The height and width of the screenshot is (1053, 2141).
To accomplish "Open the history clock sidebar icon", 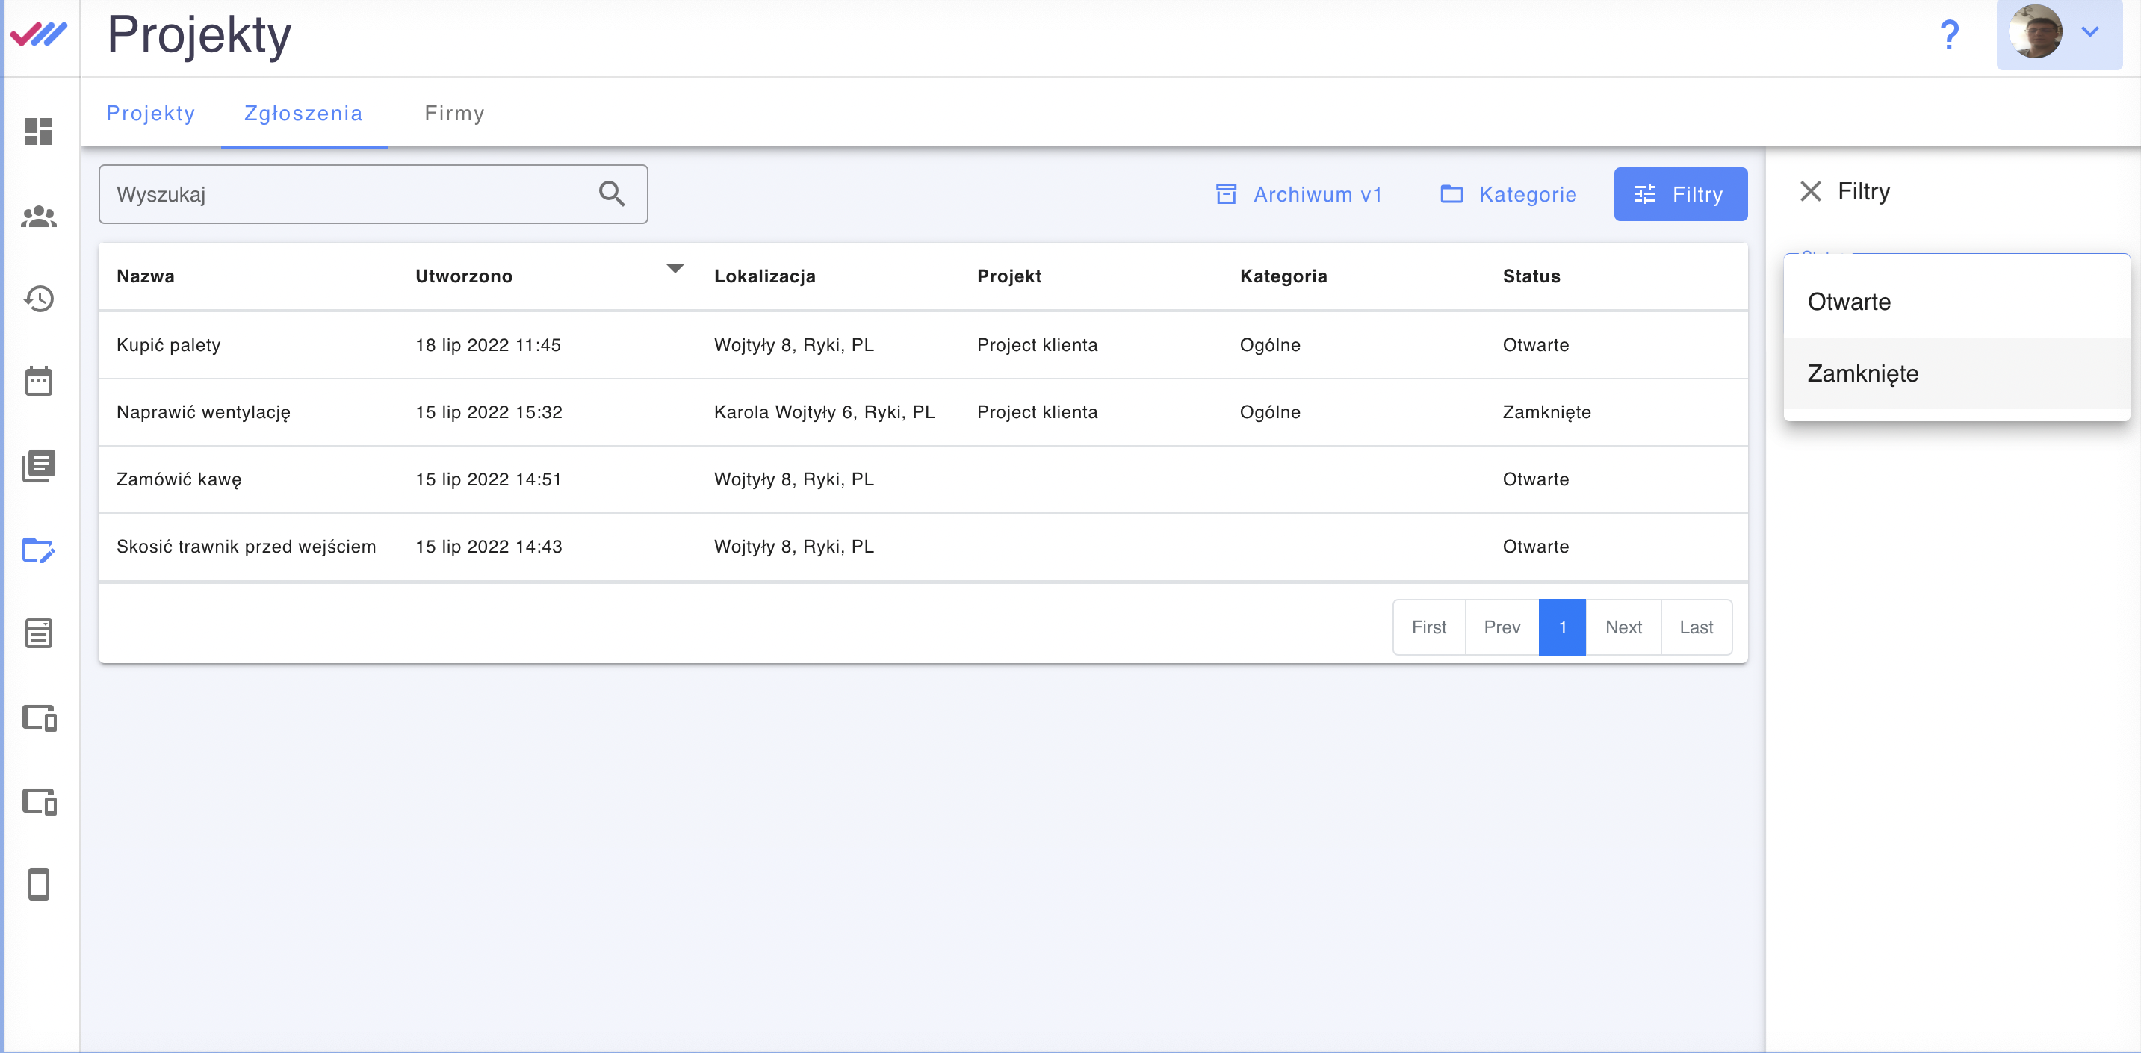I will coord(39,299).
